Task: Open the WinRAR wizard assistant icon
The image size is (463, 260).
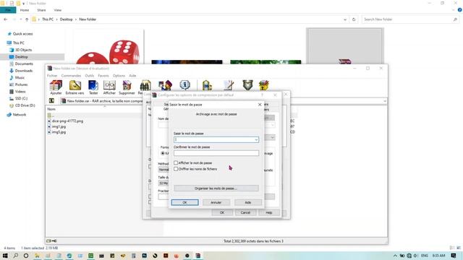Action: coord(165,85)
